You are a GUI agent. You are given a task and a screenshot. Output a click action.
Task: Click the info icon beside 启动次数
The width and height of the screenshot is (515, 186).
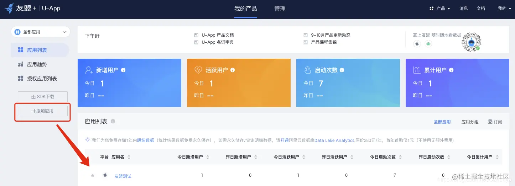[x=342, y=70]
